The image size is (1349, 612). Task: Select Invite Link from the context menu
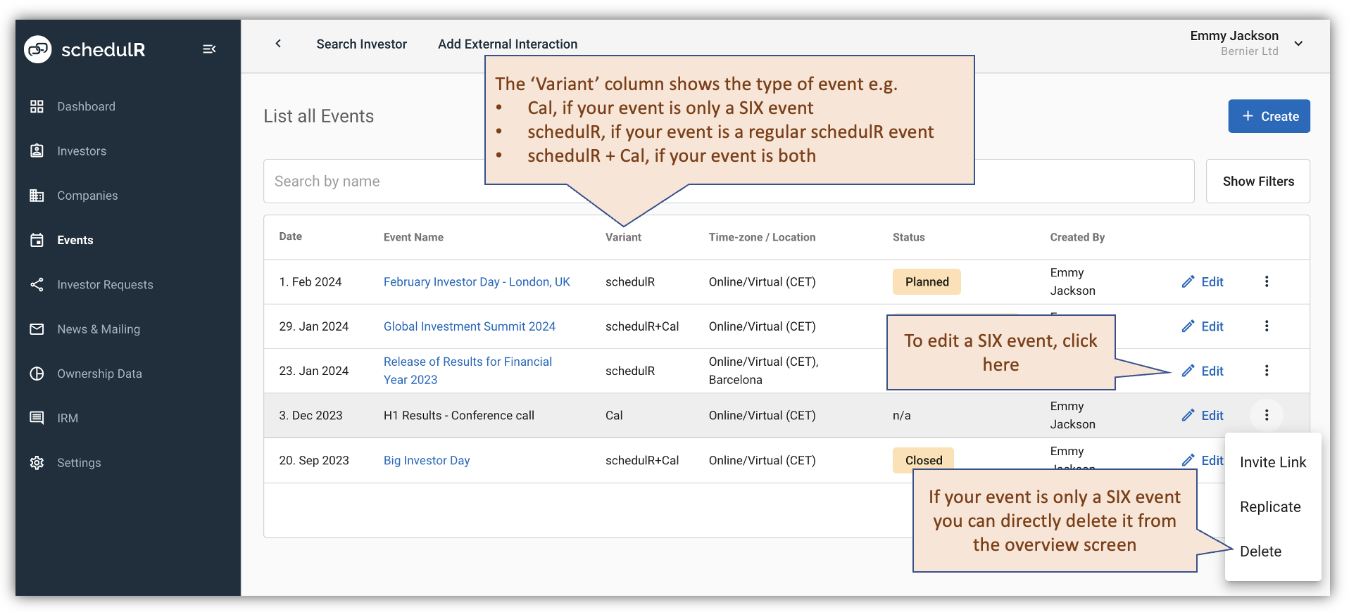click(x=1273, y=462)
